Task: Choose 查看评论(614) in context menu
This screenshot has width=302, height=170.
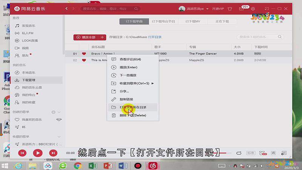Action: click(x=133, y=59)
